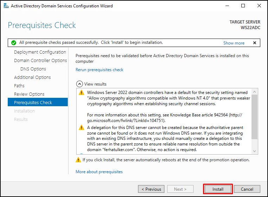The width and height of the screenshot is (268, 197).
Task: Select Domain Controller Options step
Action: tap(40, 60)
